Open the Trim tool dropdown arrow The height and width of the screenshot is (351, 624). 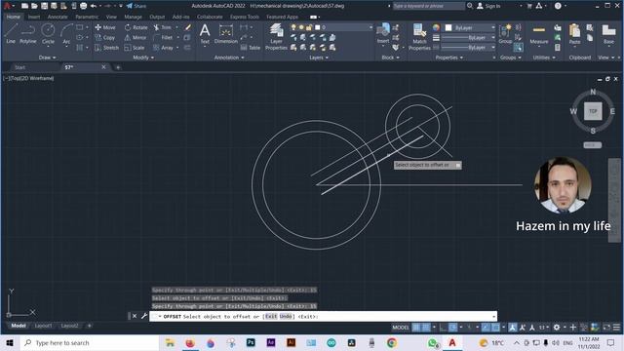(x=176, y=27)
